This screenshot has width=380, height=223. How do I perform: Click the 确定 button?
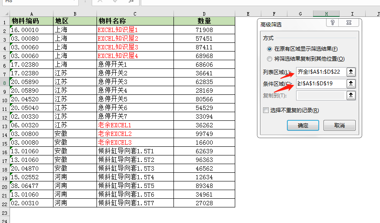pos(303,126)
